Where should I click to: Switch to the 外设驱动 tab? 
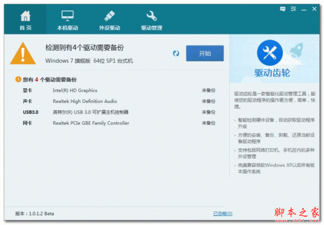(109, 19)
